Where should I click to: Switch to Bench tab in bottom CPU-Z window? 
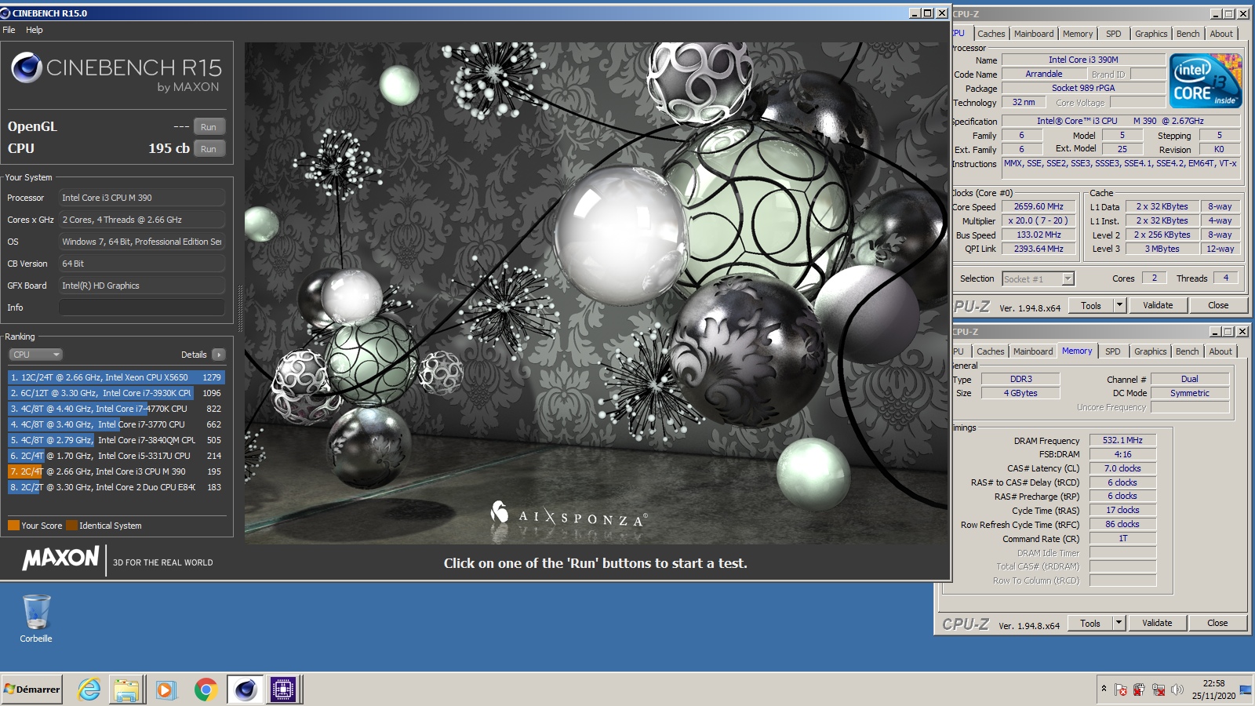(x=1188, y=351)
